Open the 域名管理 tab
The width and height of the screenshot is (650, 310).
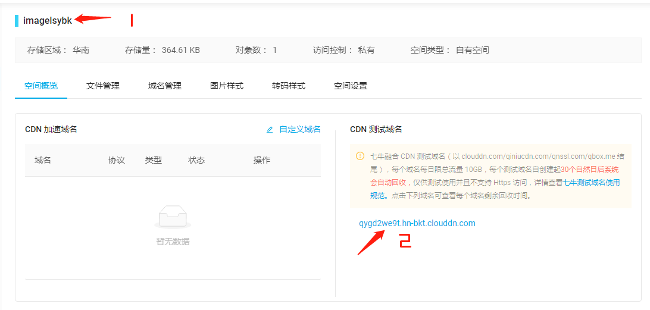164,86
